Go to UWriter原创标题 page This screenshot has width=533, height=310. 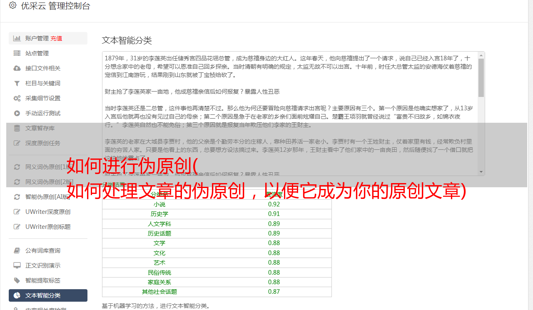[x=47, y=227]
